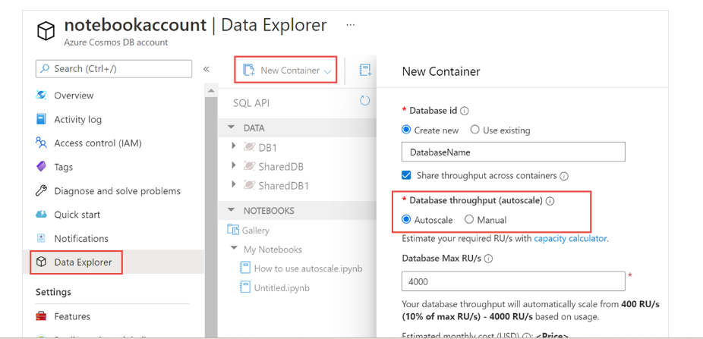Go to Access control (IAM)

(97, 143)
